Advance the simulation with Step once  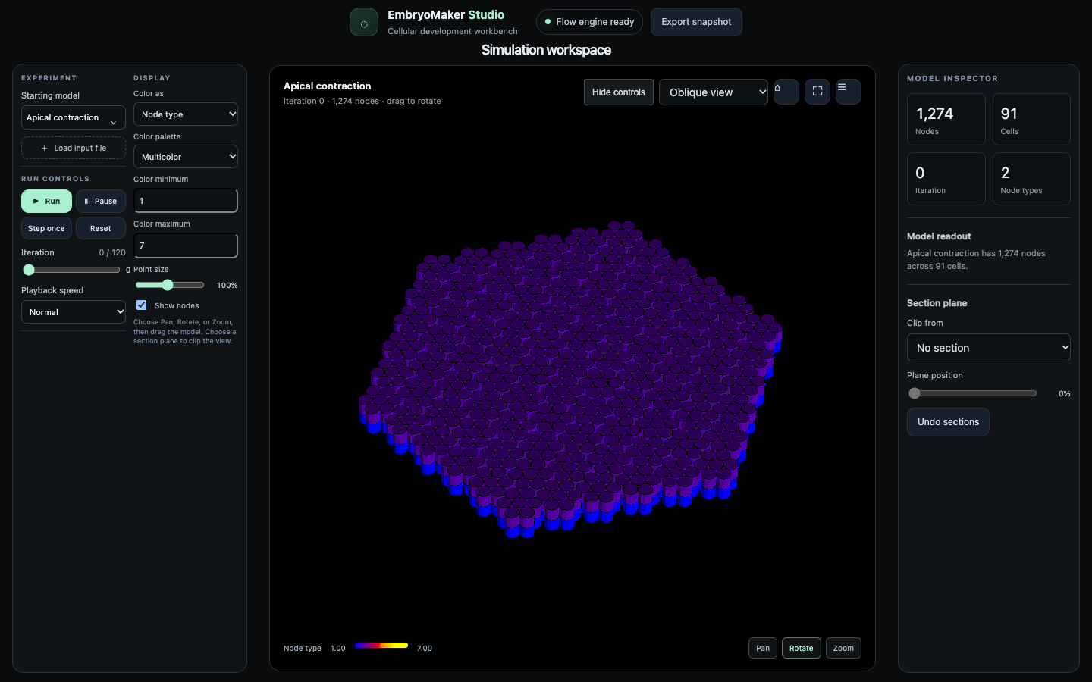(x=46, y=229)
